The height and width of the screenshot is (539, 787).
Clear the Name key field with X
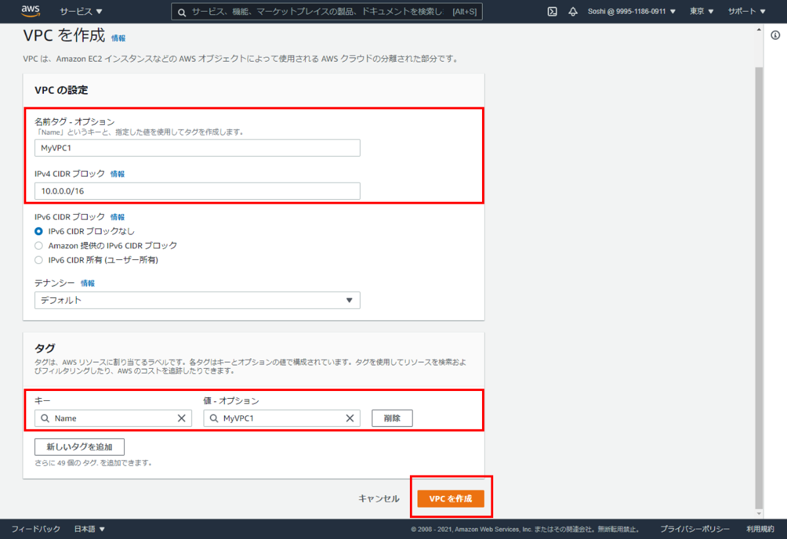tap(182, 418)
